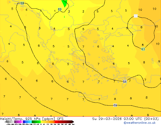Pick the dark blue swatch in the legend
The height and width of the screenshot is (125, 161).
[x=24, y=122]
